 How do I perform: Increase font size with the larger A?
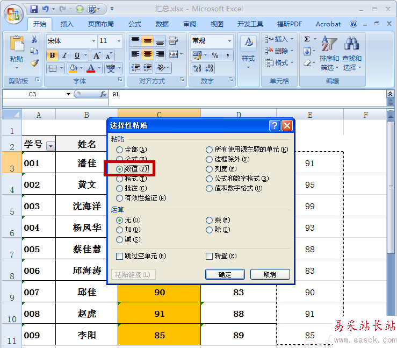click(x=97, y=55)
